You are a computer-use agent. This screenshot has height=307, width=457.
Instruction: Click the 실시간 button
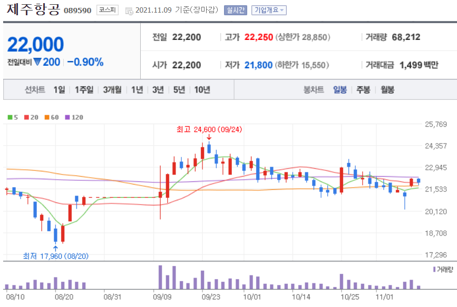236,10
